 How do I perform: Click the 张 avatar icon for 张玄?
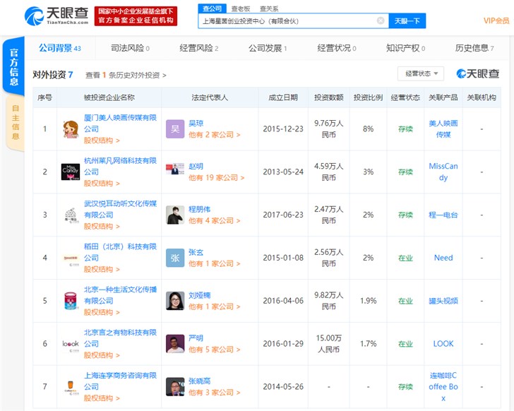(x=175, y=258)
